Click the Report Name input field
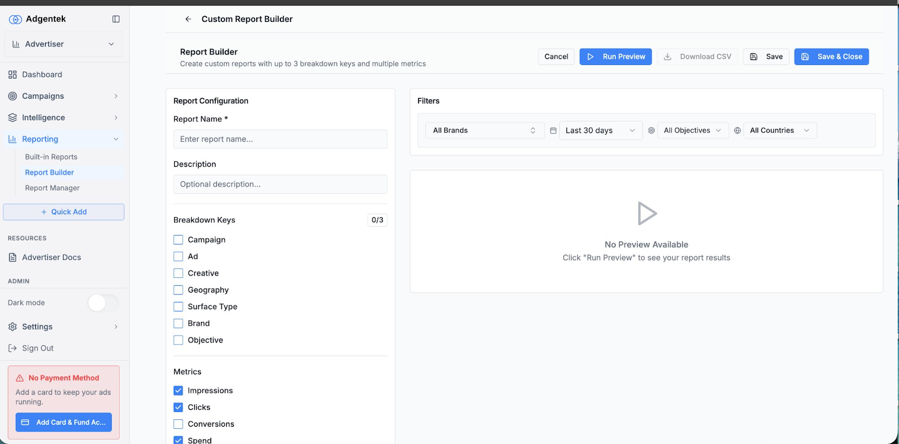This screenshot has height=444, width=899. (x=280, y=139)
